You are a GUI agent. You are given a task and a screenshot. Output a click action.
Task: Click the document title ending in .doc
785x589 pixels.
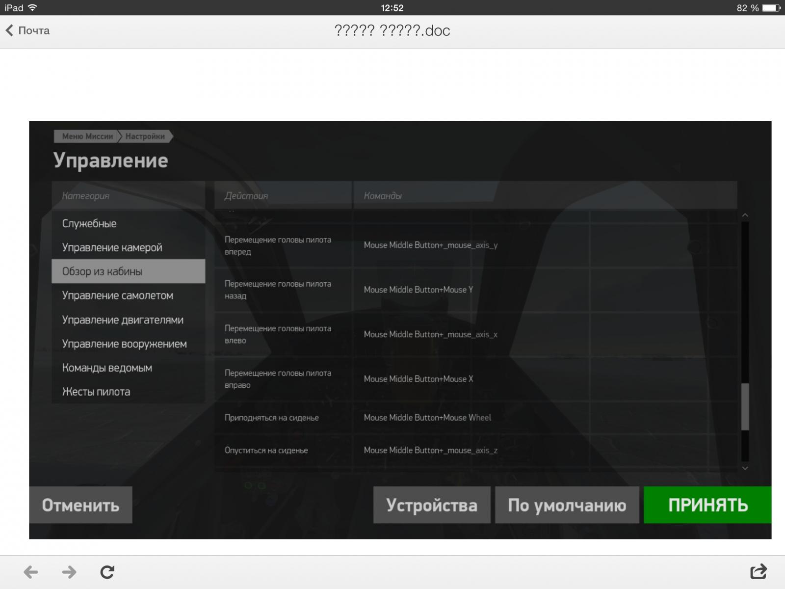pos(392,30)
